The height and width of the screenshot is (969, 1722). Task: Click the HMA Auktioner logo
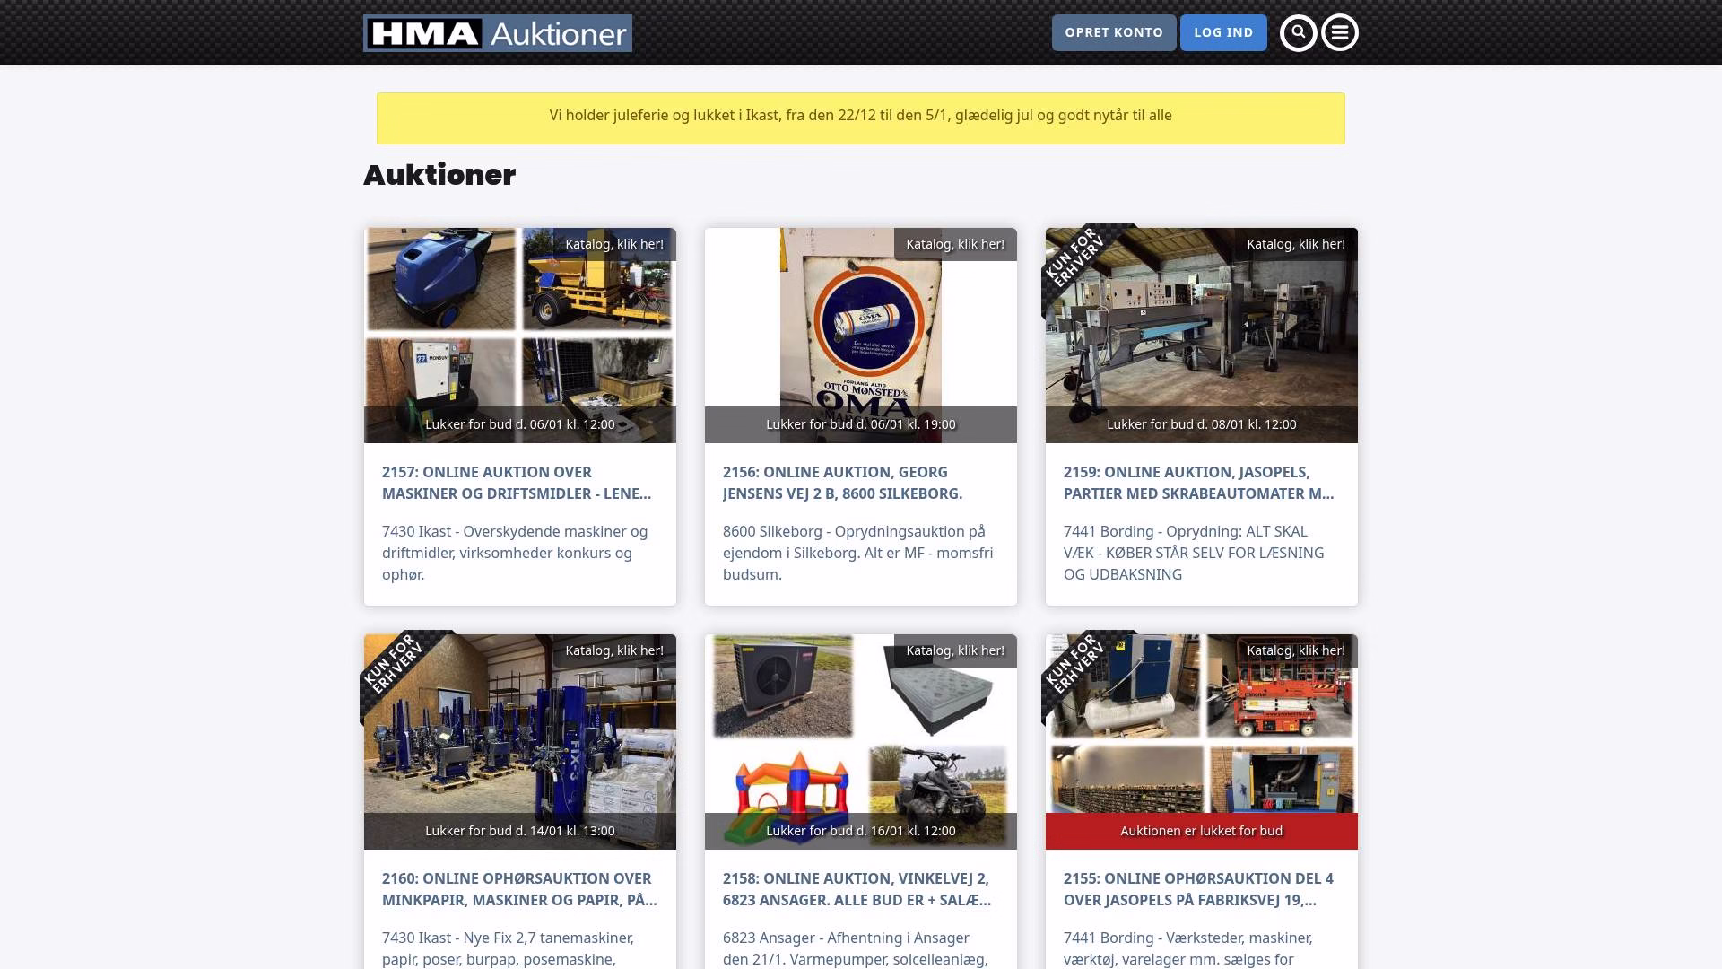tap(497, 33)
